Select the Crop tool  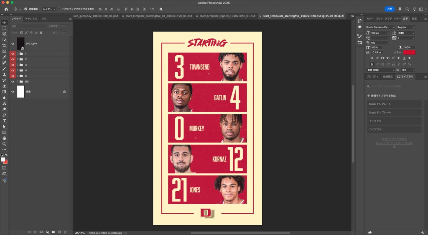click(4, 45)
